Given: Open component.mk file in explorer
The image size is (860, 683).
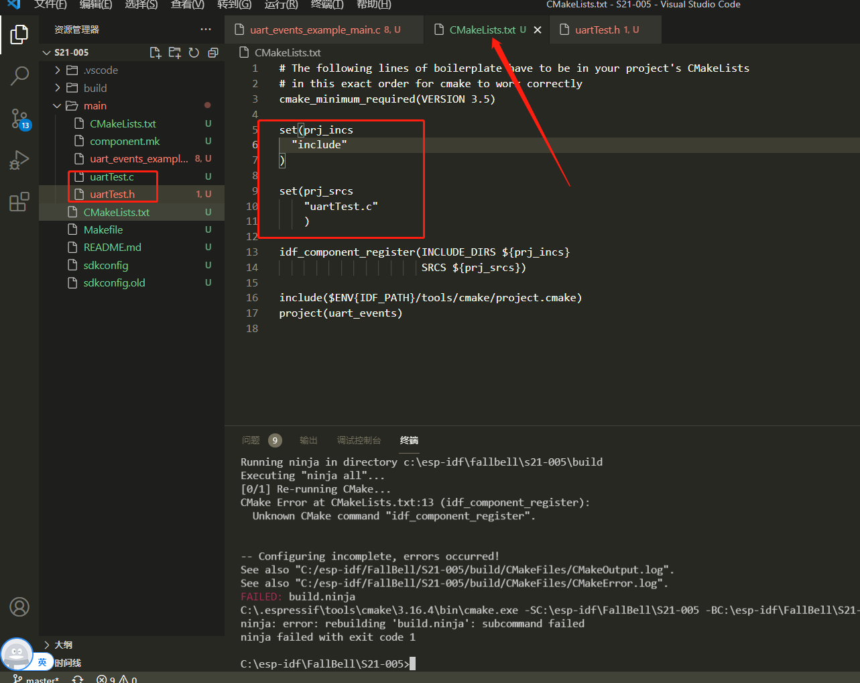Looking at the screenshot, I should click(x=125, y=141).
